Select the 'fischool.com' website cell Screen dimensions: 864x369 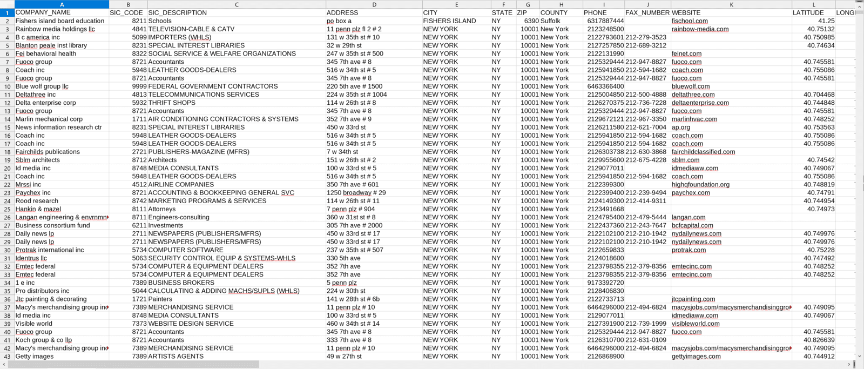click(x=732, y=21)
